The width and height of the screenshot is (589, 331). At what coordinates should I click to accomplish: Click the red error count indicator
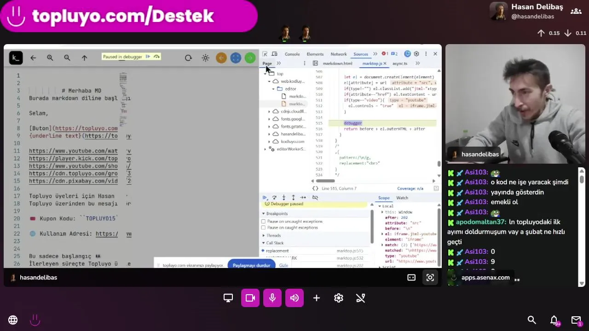tap(385, 54)
